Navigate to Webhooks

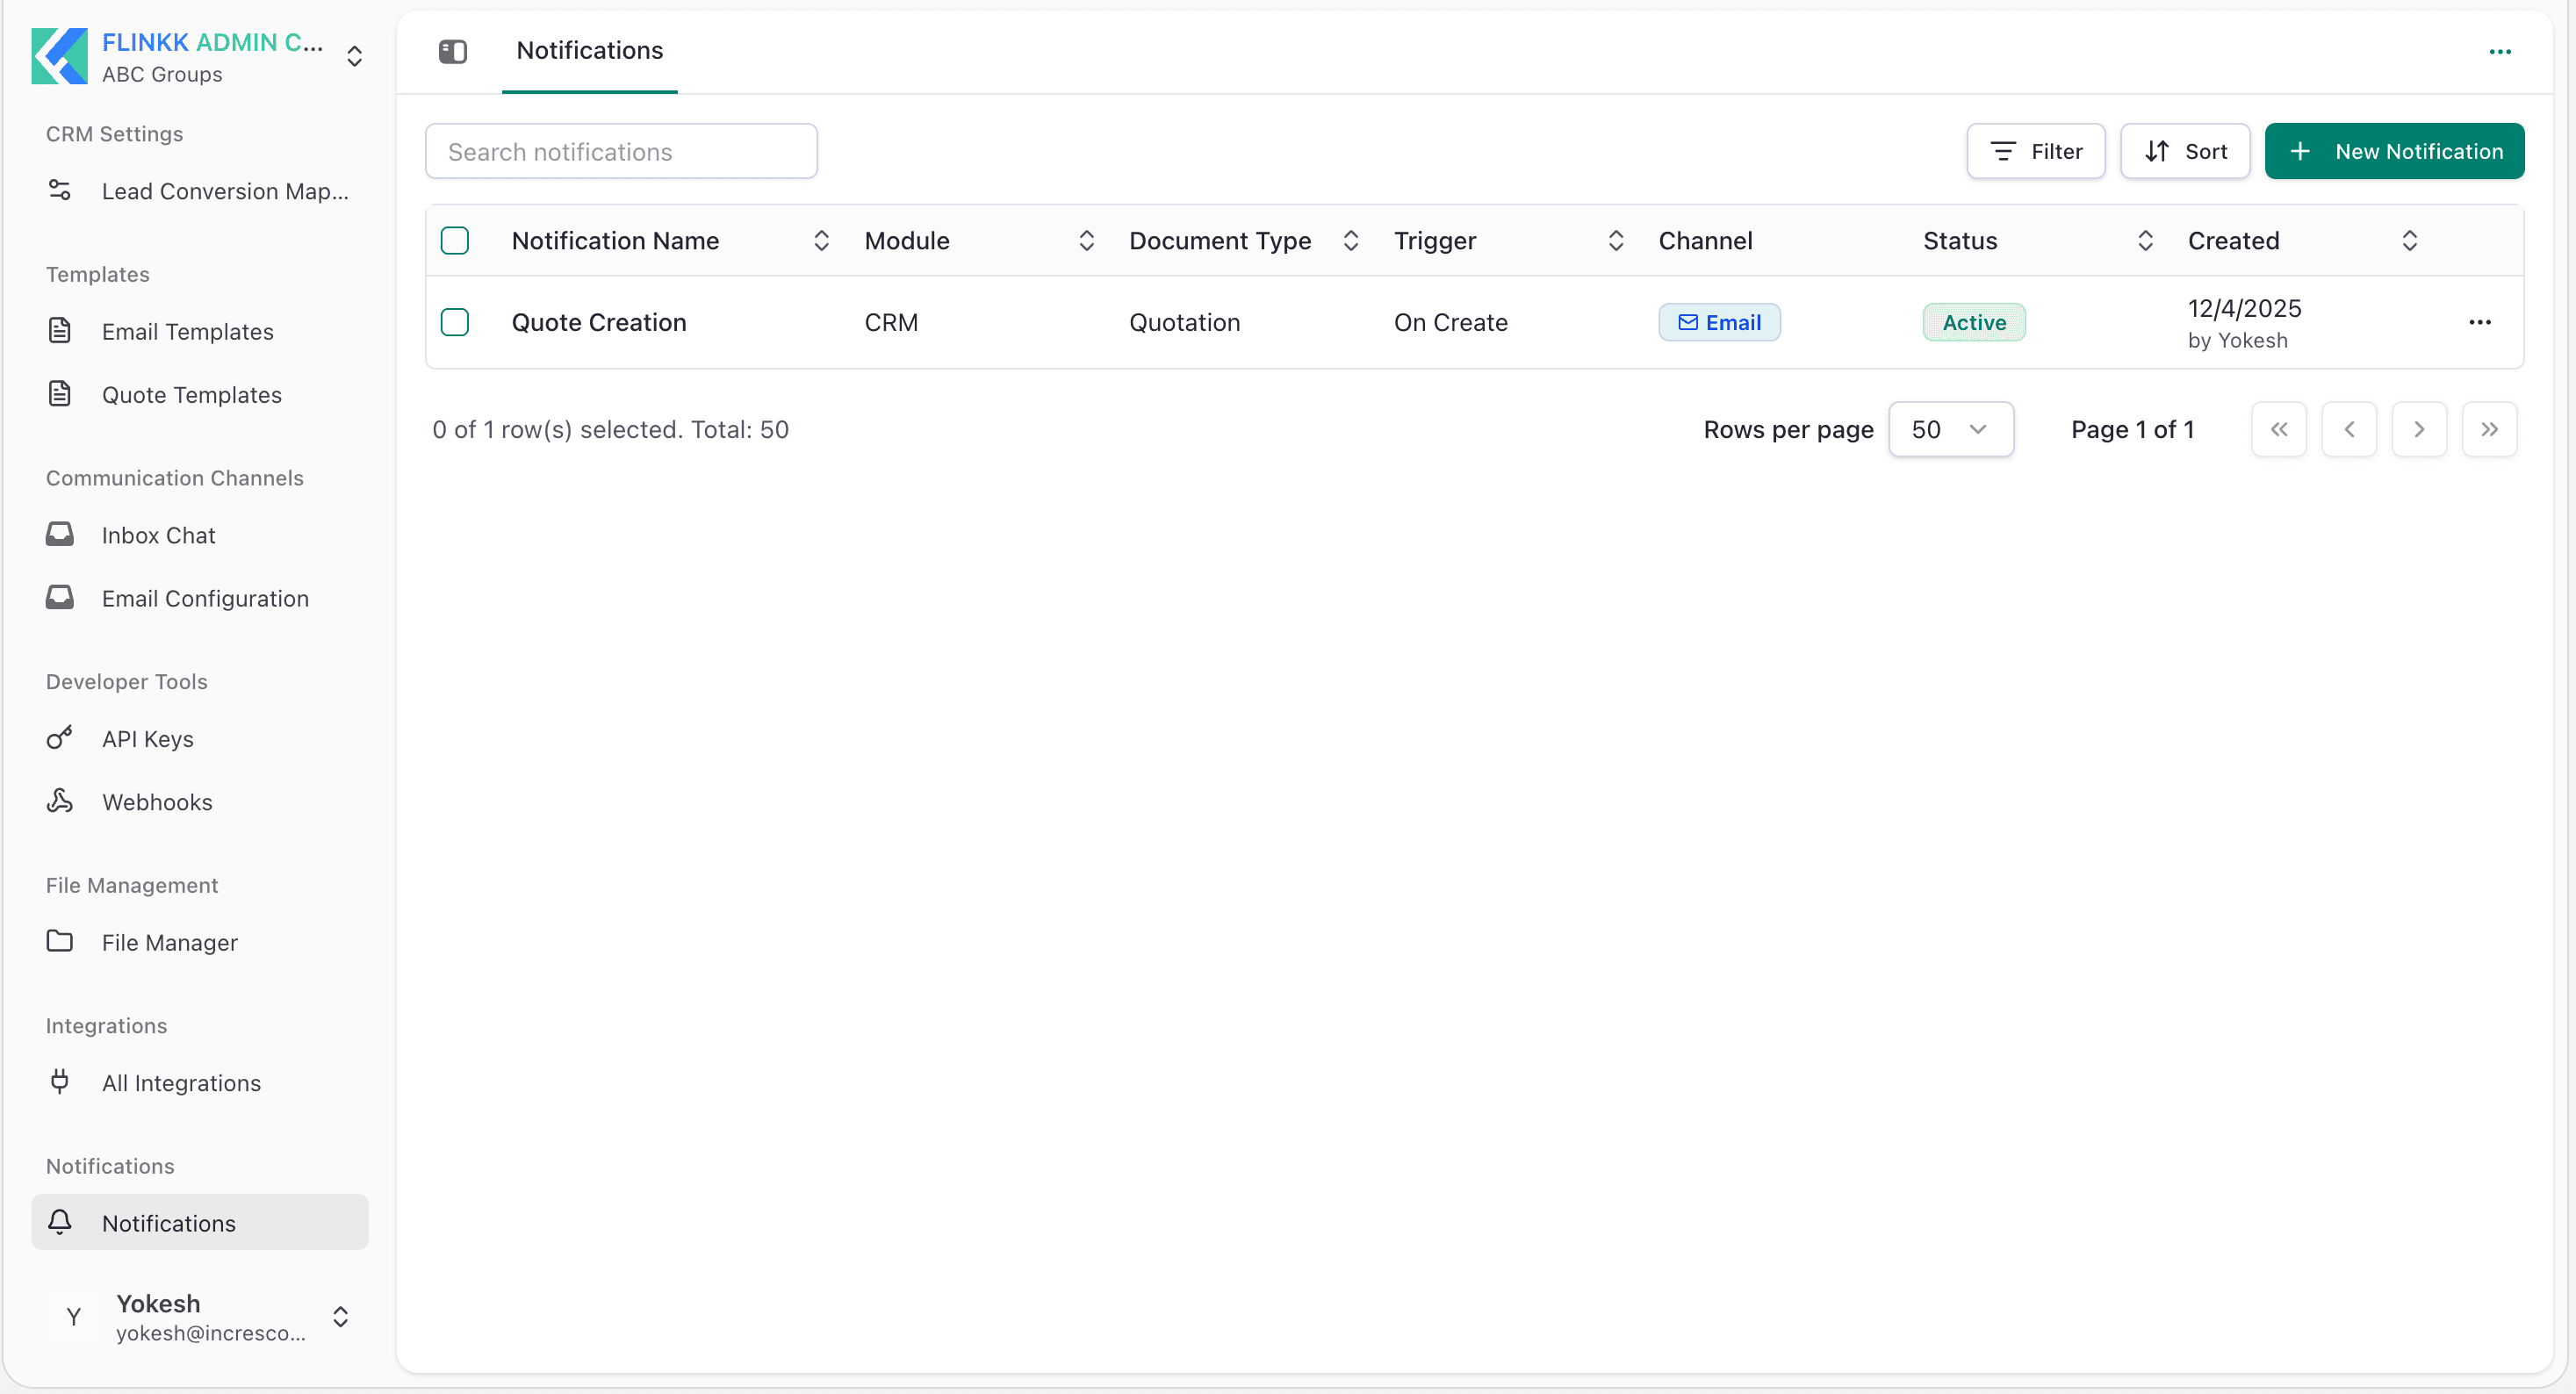pos(200,802)
